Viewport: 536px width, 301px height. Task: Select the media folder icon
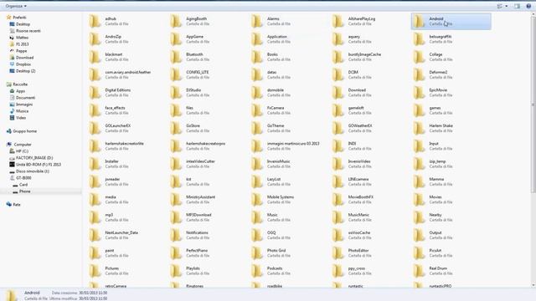tap(95, 199)
